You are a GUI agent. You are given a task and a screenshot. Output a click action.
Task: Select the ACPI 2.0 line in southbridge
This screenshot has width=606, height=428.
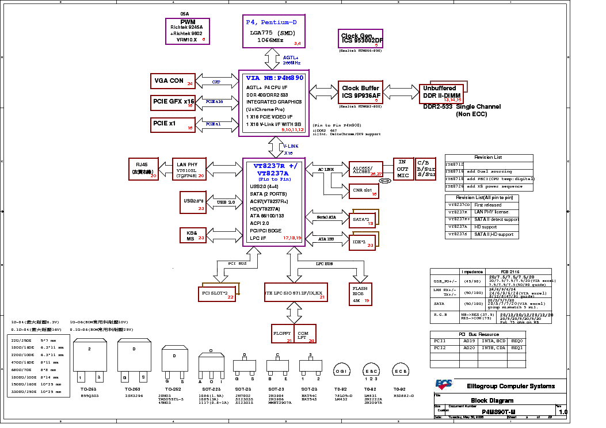coord(260,223)
